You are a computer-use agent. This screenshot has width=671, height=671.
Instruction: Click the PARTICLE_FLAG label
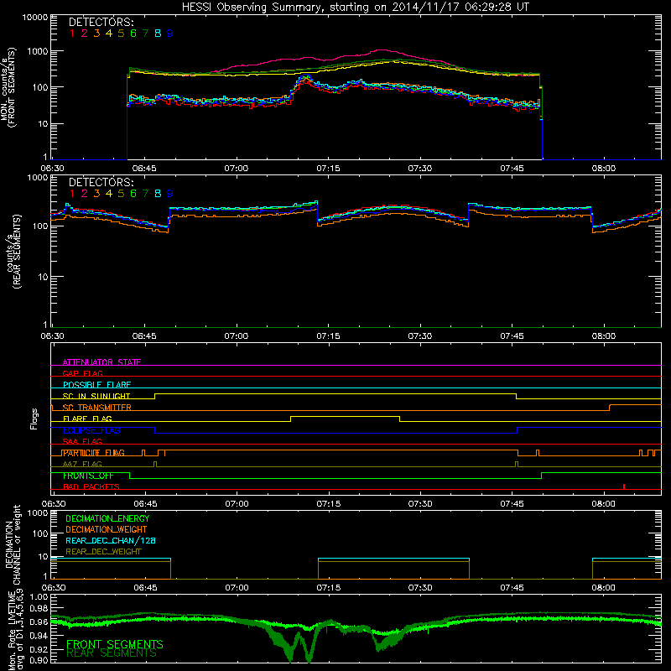tap(94, 453)
